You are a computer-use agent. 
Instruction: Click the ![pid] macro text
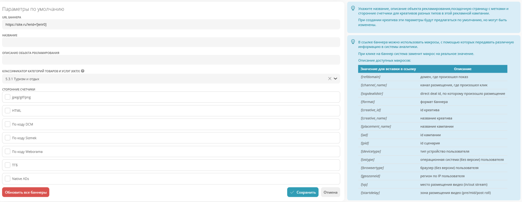coord(365,143)
